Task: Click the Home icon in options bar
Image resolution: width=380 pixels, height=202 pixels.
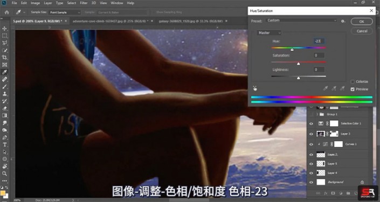Action: click(x=7, y=12)
